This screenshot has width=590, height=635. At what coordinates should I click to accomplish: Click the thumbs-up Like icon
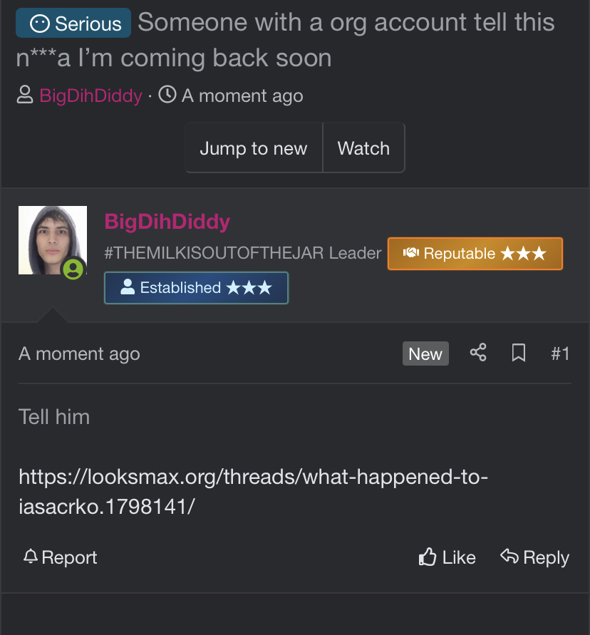tap(428, 557)
